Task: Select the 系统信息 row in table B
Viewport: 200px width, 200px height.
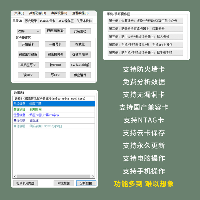Action: click(x=54, y=104)
